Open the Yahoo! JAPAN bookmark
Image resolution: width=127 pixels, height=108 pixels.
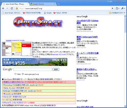pyautogui.click(x=60, y=13)
